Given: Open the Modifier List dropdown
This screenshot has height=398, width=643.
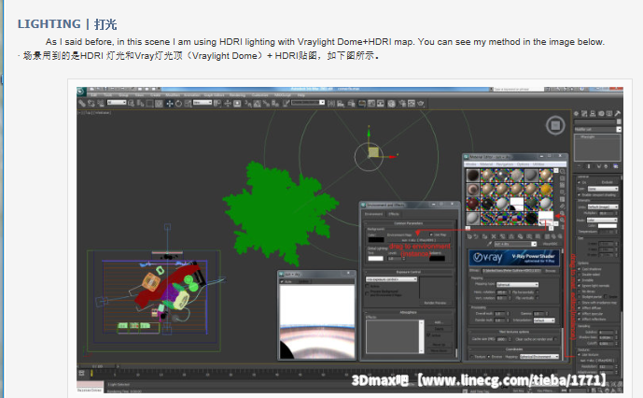Looking at the screenshot, I should coord(597,129).
